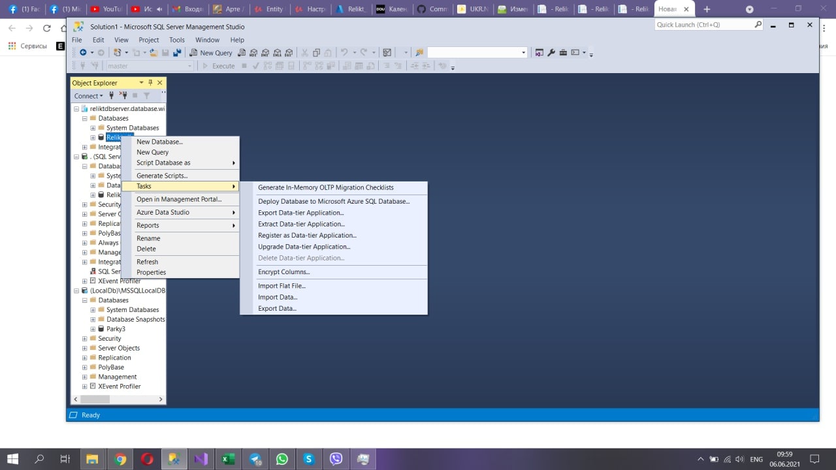Expand the Database Snapshots folder
This screenshot has height=470, width=836.
[x=93, y=320]
